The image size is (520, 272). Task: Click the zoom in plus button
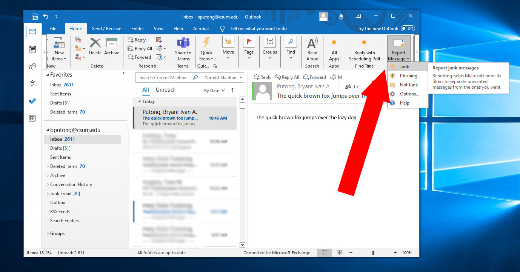click(x=395, y=253)
